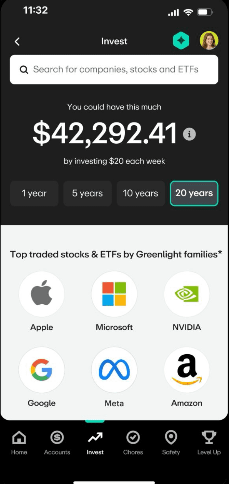Screen dimensions: 229x484
Task: Switch to the Safety tab
Action: (x=171, y=442)
